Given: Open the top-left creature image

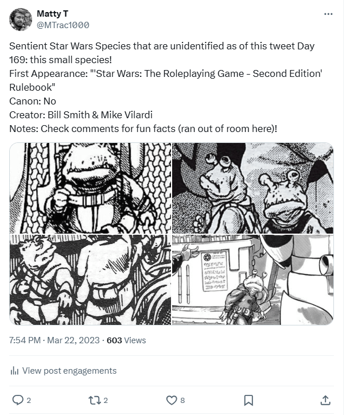Looking at the screenshot, I should point(90,188).
